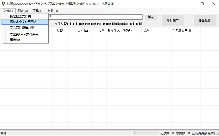
Task: Choose 指定搜索文件夹 from the menu
Action: coord(25,16)
